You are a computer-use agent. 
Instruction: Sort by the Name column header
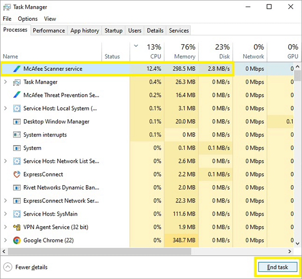coord(51,52)
